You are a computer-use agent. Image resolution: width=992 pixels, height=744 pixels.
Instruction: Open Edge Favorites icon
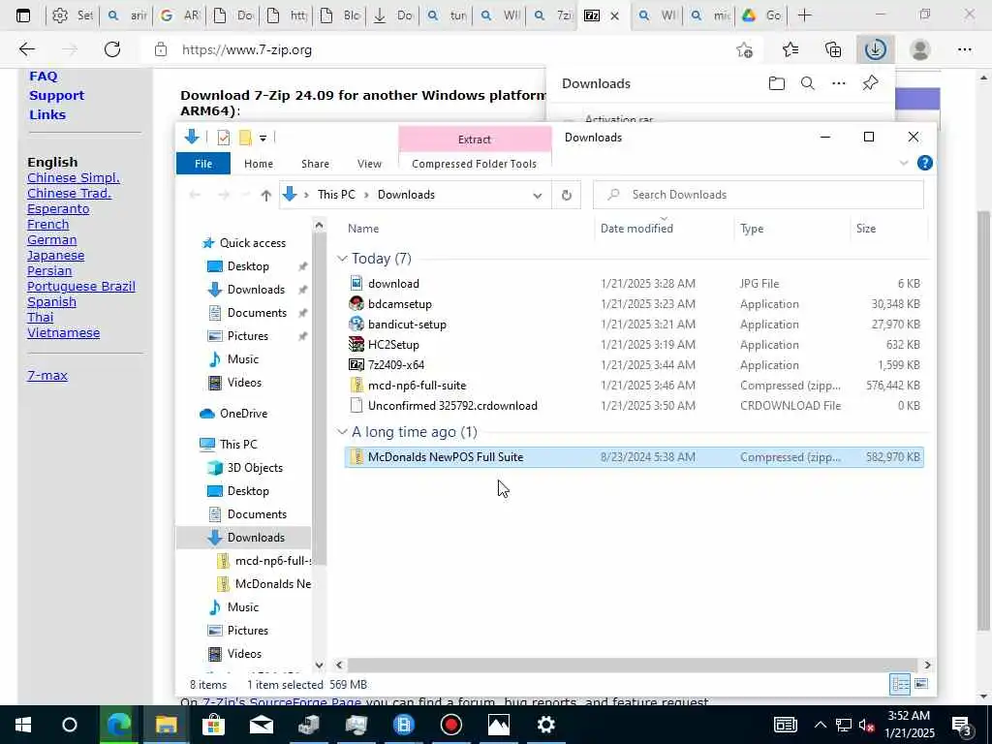tap(790, 49)
